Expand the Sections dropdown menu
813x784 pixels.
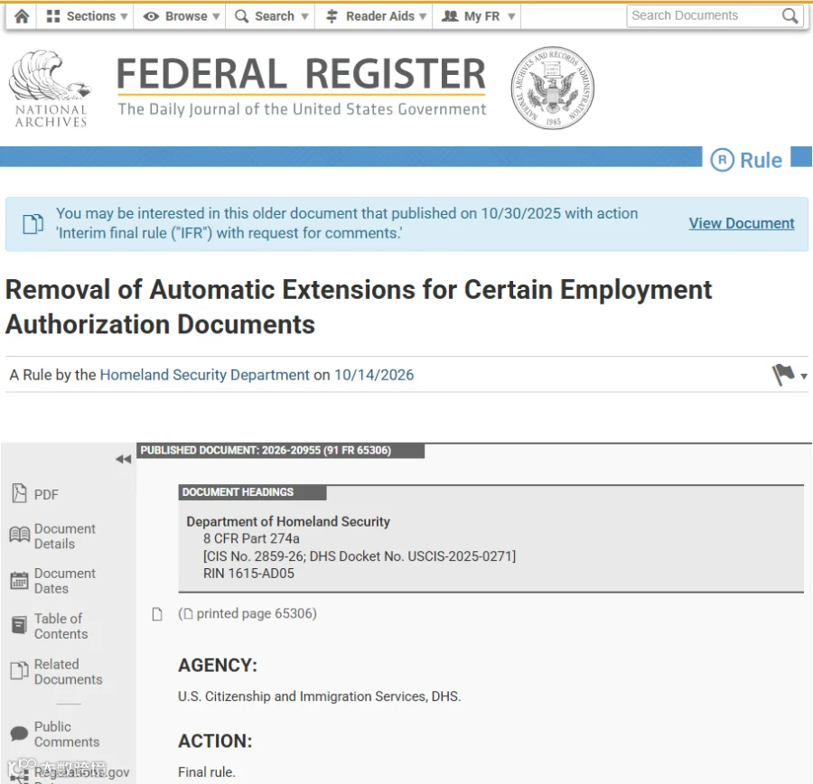(87, 16)
